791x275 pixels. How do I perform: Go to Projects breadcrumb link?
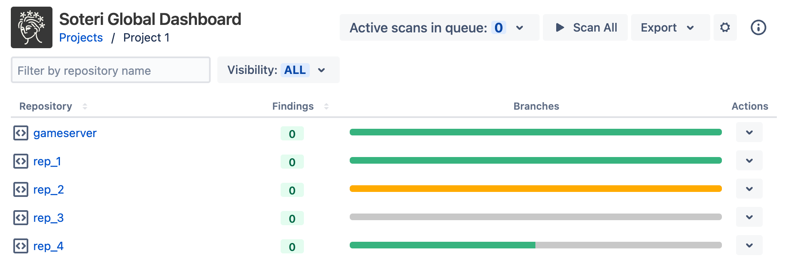pyautogui.click(x=81, y=38)
